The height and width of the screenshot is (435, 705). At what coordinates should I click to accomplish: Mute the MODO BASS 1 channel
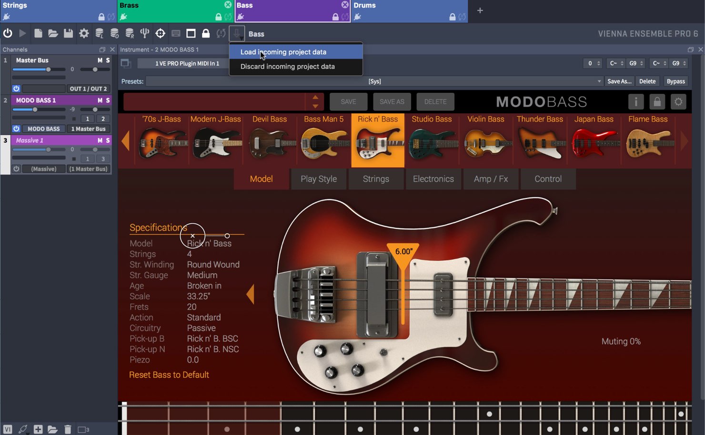100,100
